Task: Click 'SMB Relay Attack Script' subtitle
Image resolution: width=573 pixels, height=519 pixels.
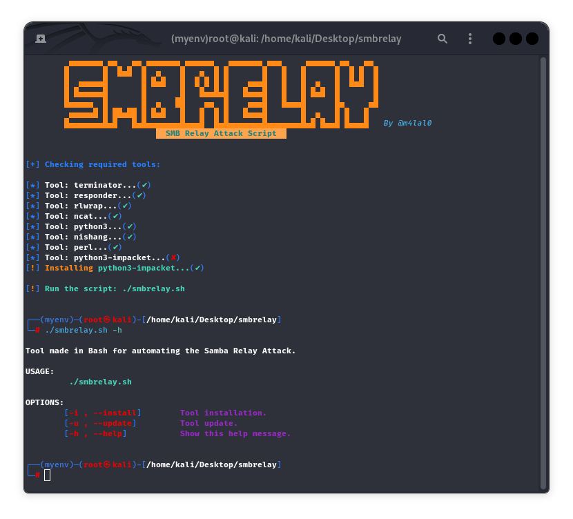Action: (x=221, y=133)
